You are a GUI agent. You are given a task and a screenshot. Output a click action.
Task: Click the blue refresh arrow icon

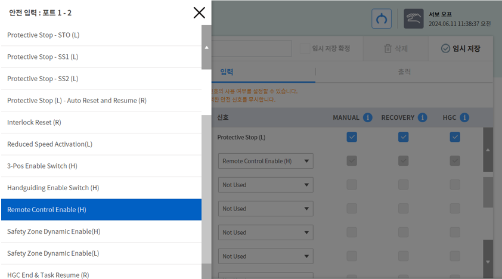pos(382,18)
